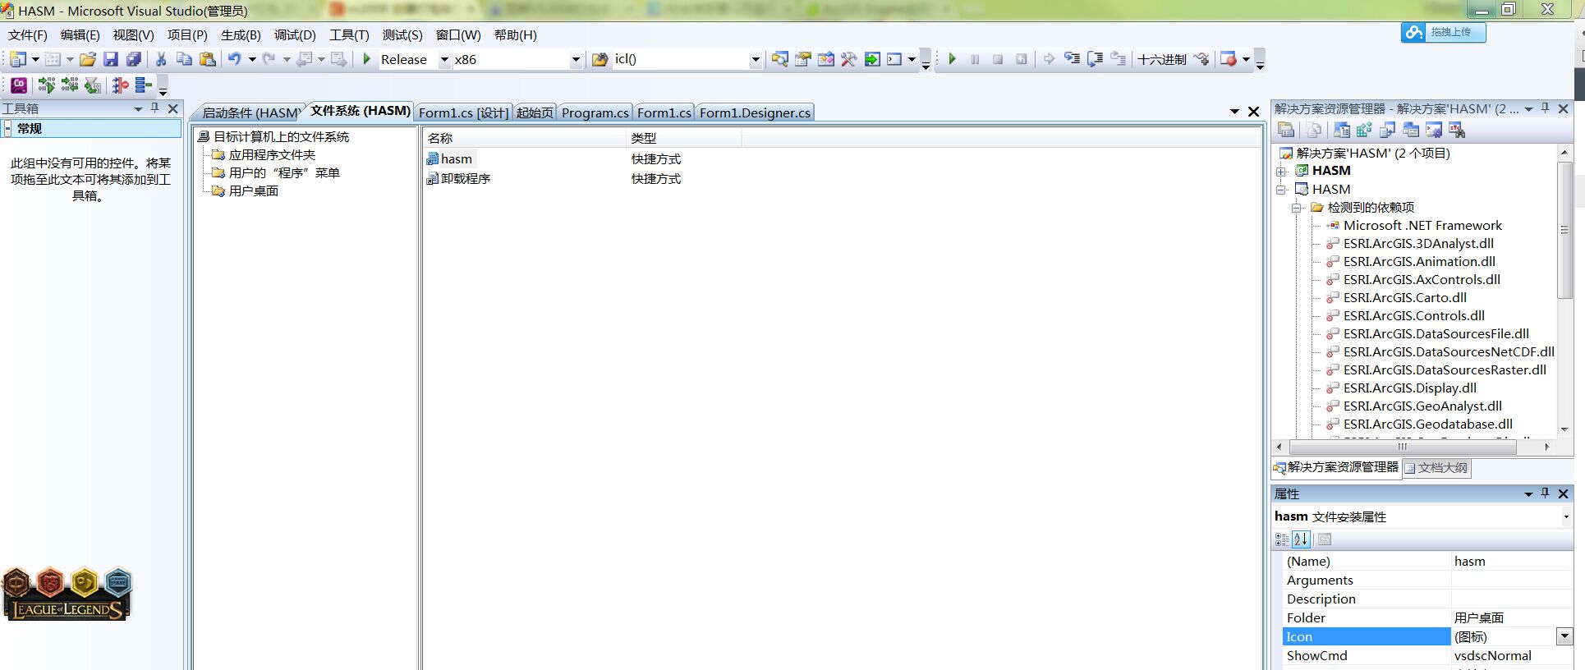Image resolution: width=1585 pixels, height=670 pixels.
Task: Switch to the Form1.Designer.cs tab
Action: (755, 112)
